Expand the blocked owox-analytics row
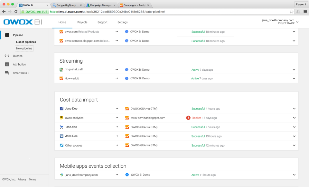309x187 pixels. pyautogui.click(x=294, y=118)
